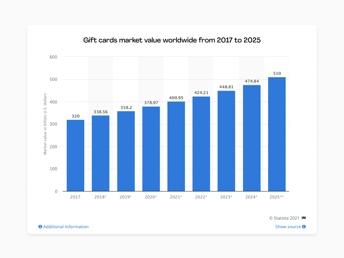
Task: Click the flag icon beside Statista 2021
Action: [x=304, y=218]
